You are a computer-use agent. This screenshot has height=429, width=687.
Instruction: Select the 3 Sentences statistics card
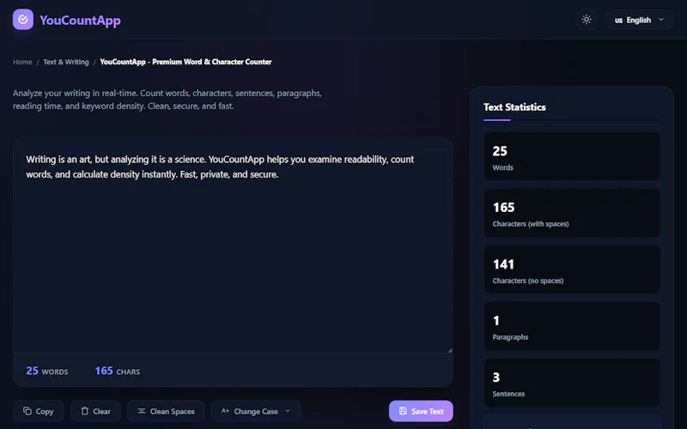click(572, 383)
